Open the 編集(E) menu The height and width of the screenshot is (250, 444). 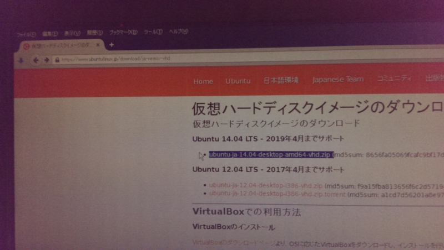(x=50, y=34)
